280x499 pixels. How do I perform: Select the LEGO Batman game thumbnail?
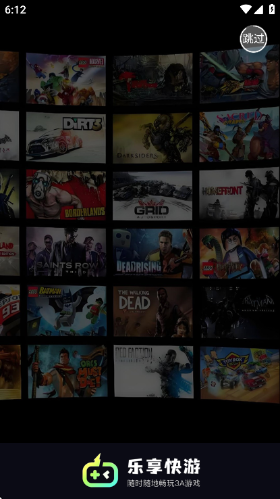point(67,310)
